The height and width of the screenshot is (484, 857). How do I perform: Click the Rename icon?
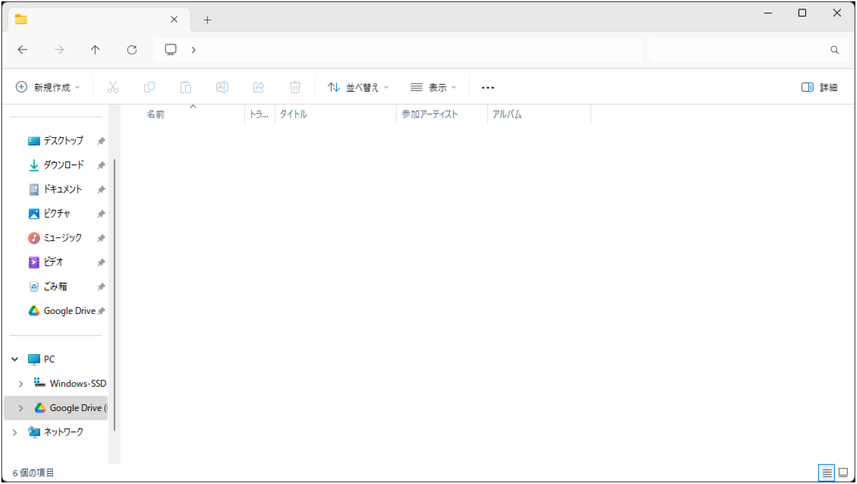(x=222, y=87)
